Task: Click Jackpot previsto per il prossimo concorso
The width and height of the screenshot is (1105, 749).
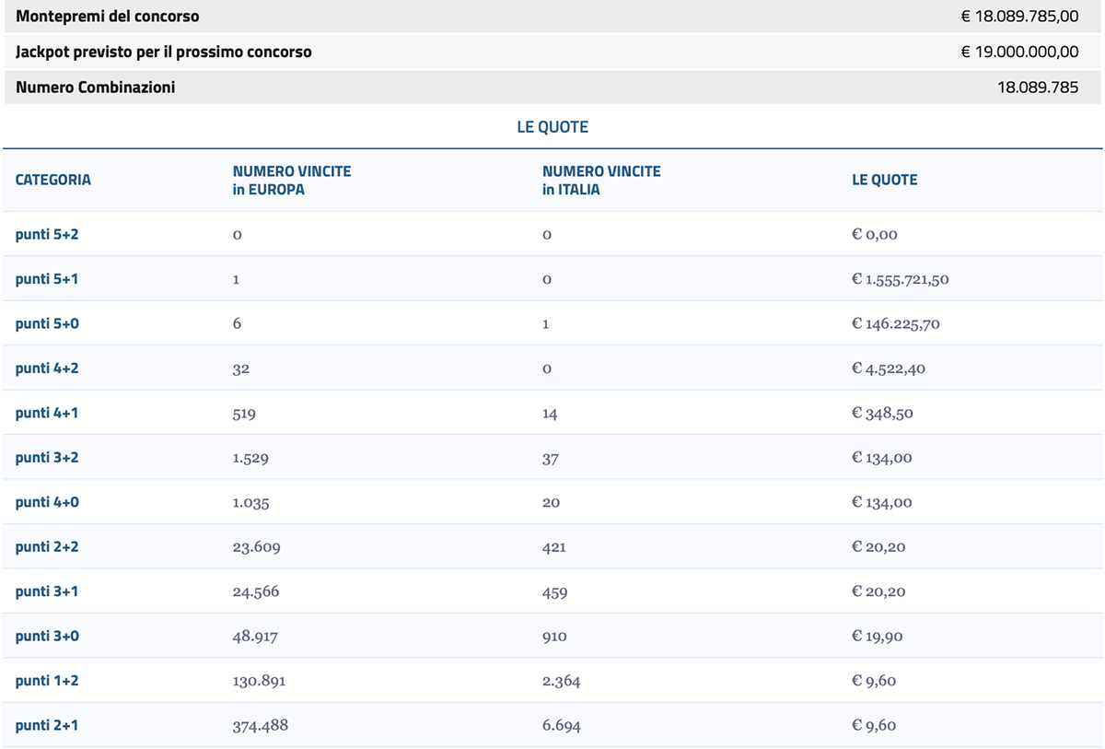Action: (164, 52)
